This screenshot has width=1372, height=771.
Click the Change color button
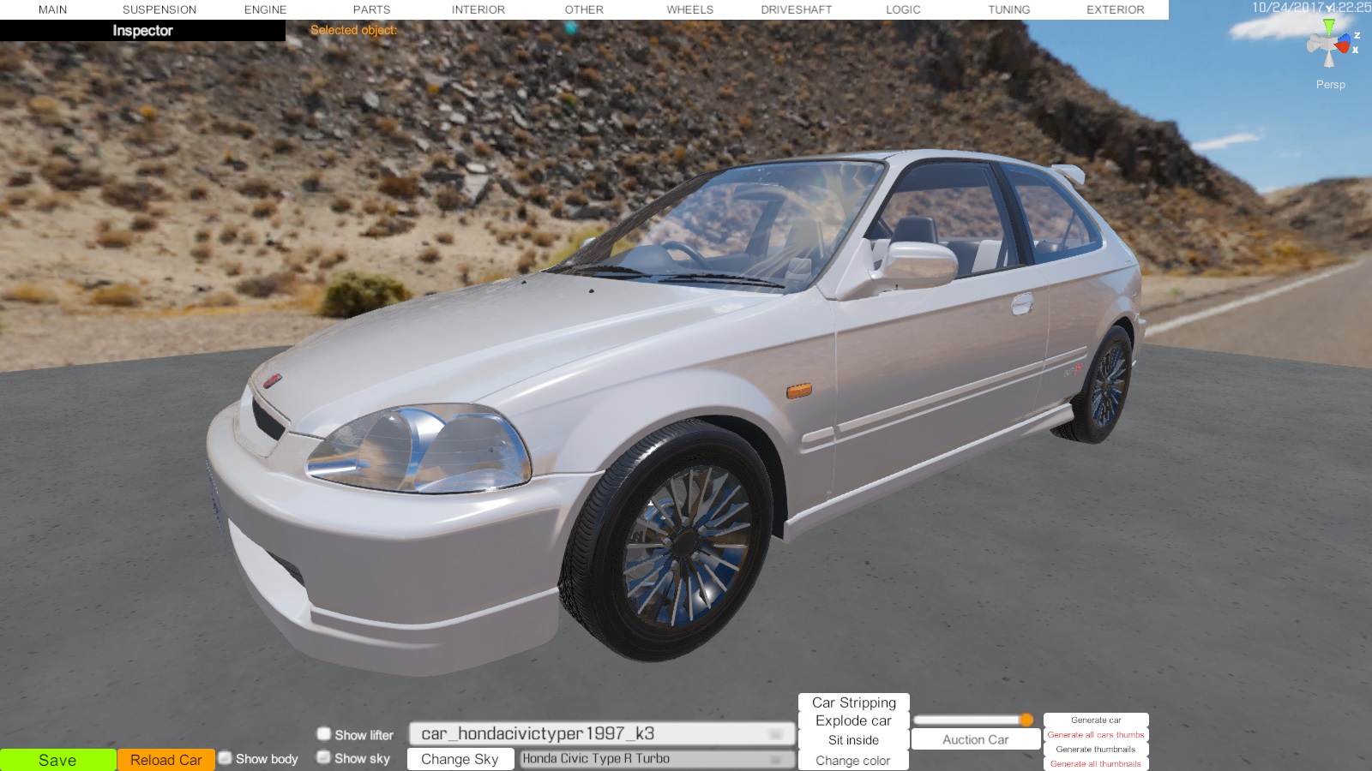click(x=853, y=761)
